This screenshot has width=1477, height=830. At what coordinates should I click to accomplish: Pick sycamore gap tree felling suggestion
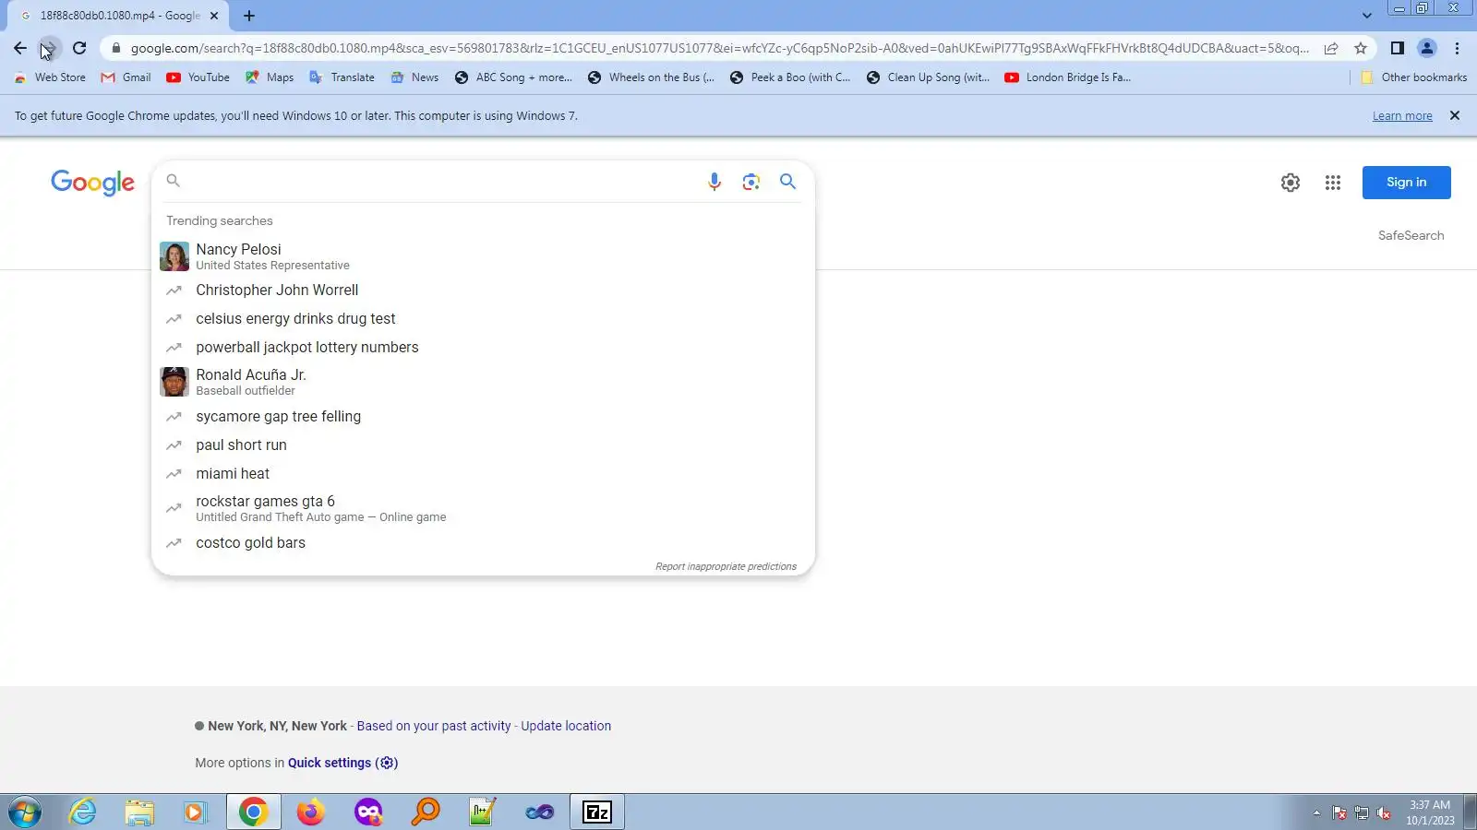click(483, 417)
